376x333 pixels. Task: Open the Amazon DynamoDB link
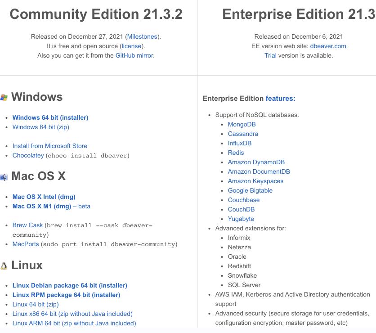[256, 162]
